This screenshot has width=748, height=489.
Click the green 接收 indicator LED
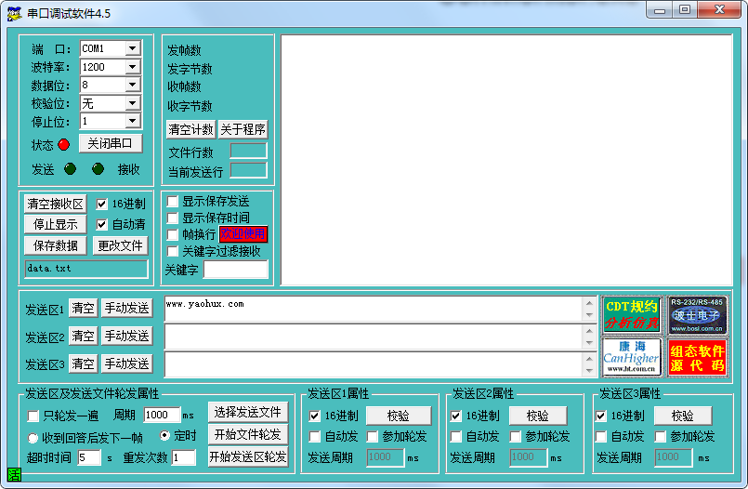coord(98,169)
